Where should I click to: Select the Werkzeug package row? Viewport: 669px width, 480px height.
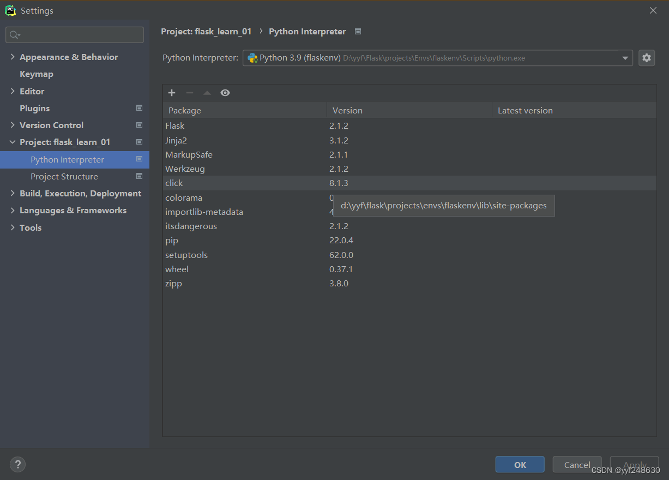pos(409,169)
